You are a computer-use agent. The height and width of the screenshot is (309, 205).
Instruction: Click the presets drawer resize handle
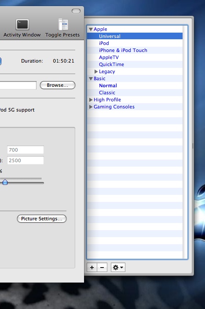[193, 146]
